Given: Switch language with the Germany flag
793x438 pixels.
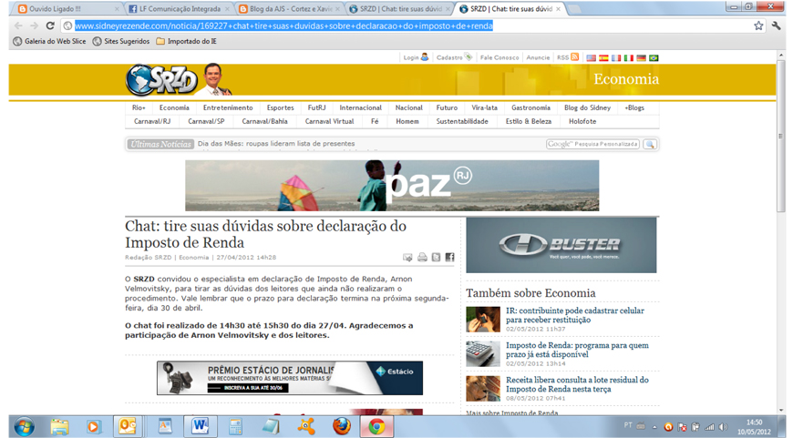Looking at the screenshot, I should (x=641, y=57).
